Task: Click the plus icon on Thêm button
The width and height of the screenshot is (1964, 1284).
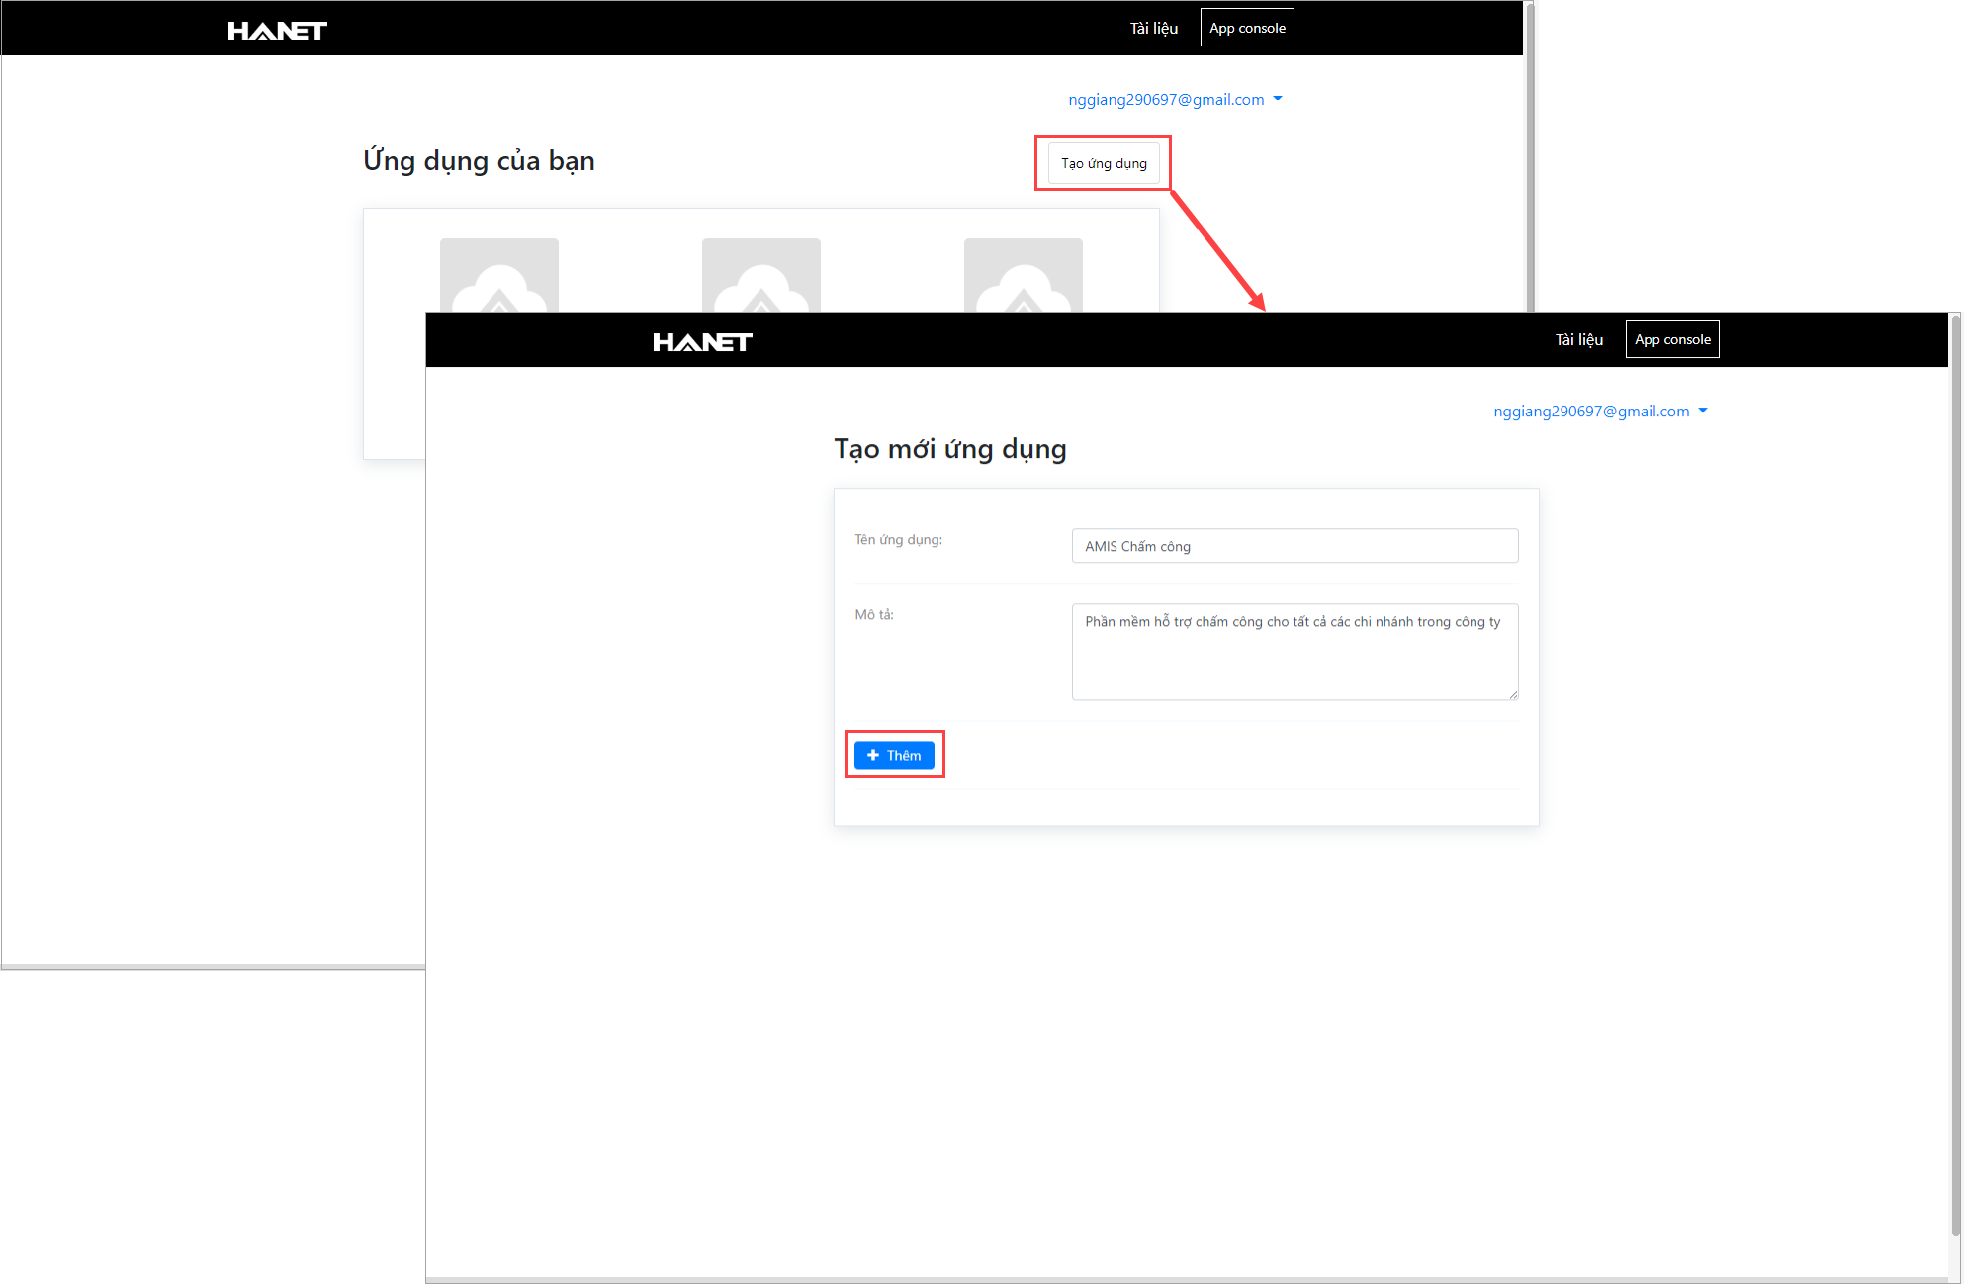Action: pos(873,755)
